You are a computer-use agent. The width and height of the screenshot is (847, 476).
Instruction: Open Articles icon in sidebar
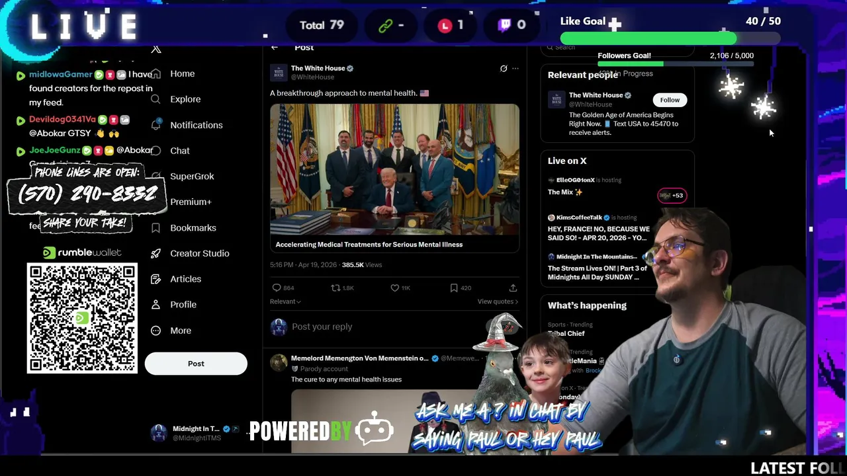tap(156, 279)
